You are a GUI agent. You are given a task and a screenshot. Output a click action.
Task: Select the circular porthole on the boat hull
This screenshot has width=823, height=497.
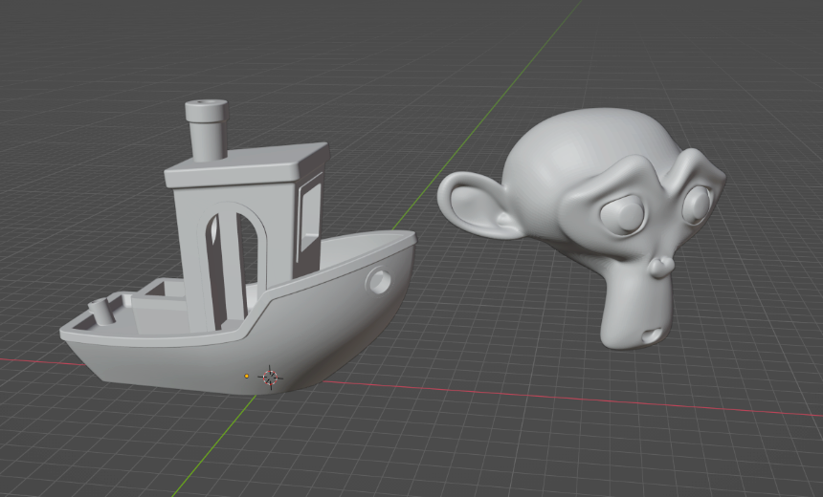pos(379,281)
